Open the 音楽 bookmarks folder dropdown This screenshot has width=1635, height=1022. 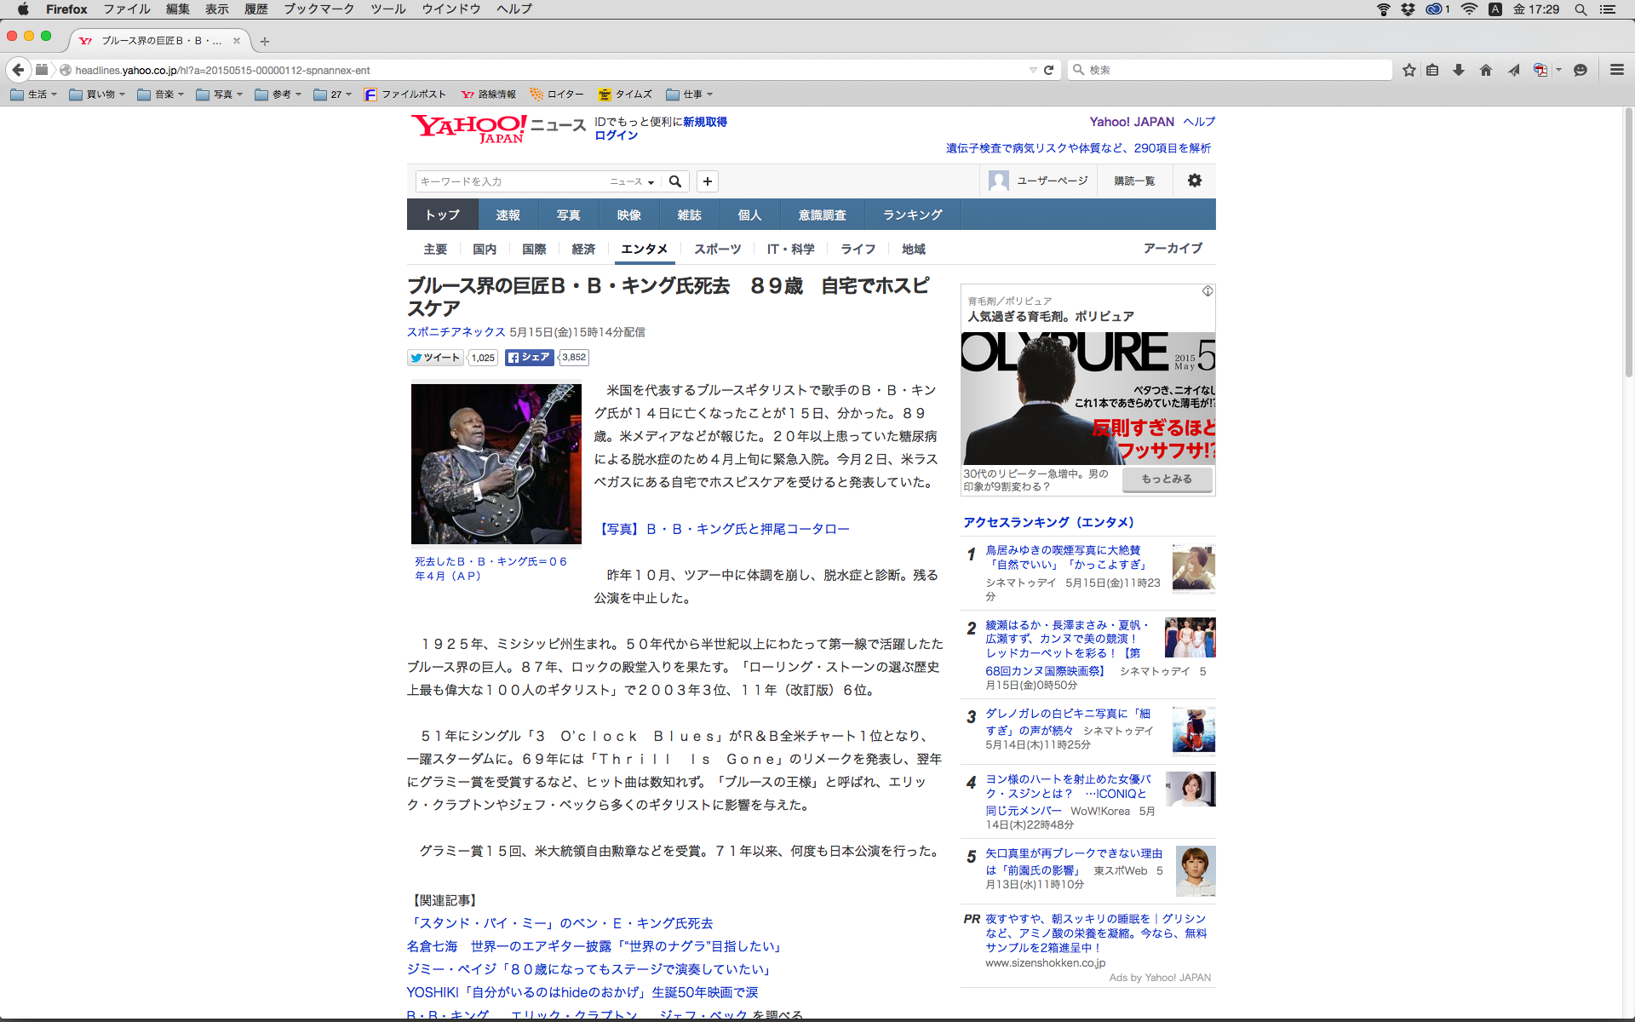[x=161, y=95]
